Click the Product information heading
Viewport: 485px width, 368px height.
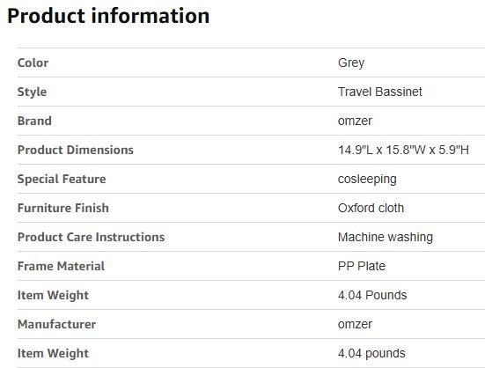pos(108,16)
